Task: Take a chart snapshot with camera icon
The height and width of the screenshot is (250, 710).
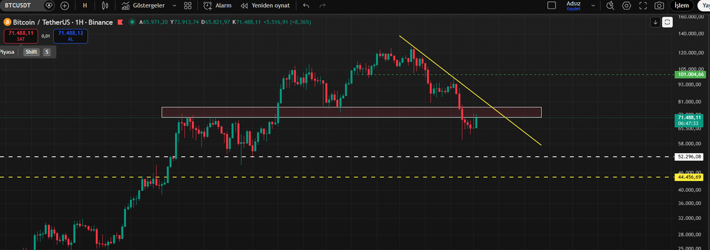Action: coord(659,5)
